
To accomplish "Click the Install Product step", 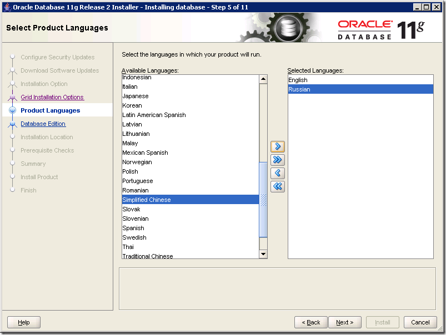I will coord(39,177).
